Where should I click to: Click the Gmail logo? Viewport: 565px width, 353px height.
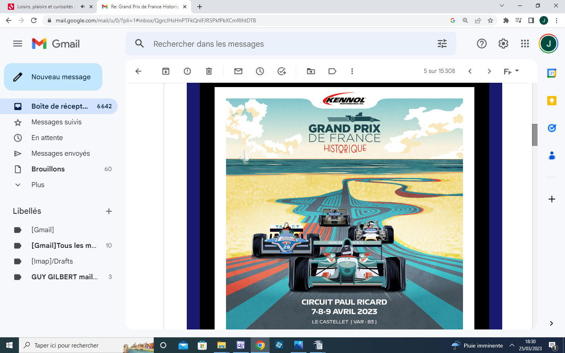pyautogui.click(x=56, y=44)
